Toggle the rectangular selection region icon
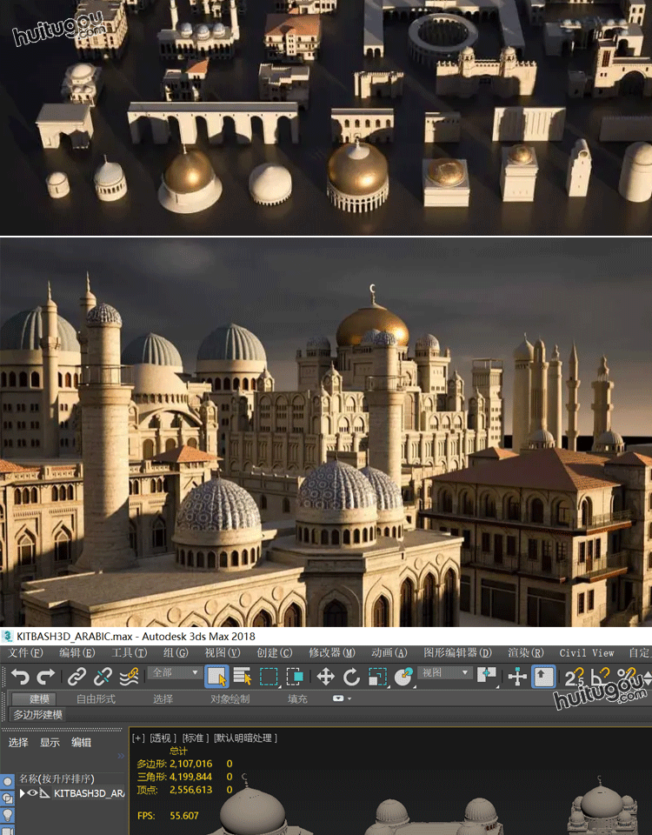 coord(269,676)
